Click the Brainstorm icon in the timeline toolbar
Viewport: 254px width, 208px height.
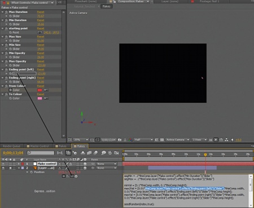103,153
